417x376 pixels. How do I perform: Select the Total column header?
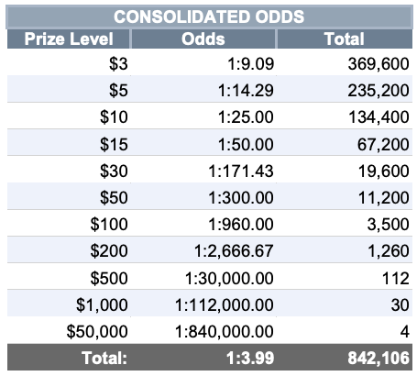tap(345, 39)
